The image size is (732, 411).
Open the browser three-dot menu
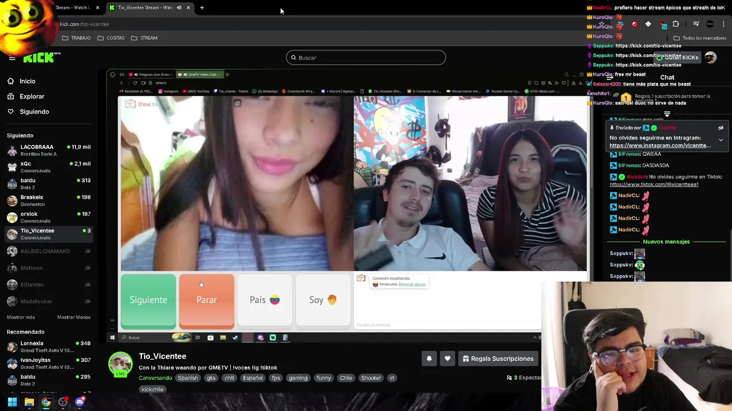(724, 24)
